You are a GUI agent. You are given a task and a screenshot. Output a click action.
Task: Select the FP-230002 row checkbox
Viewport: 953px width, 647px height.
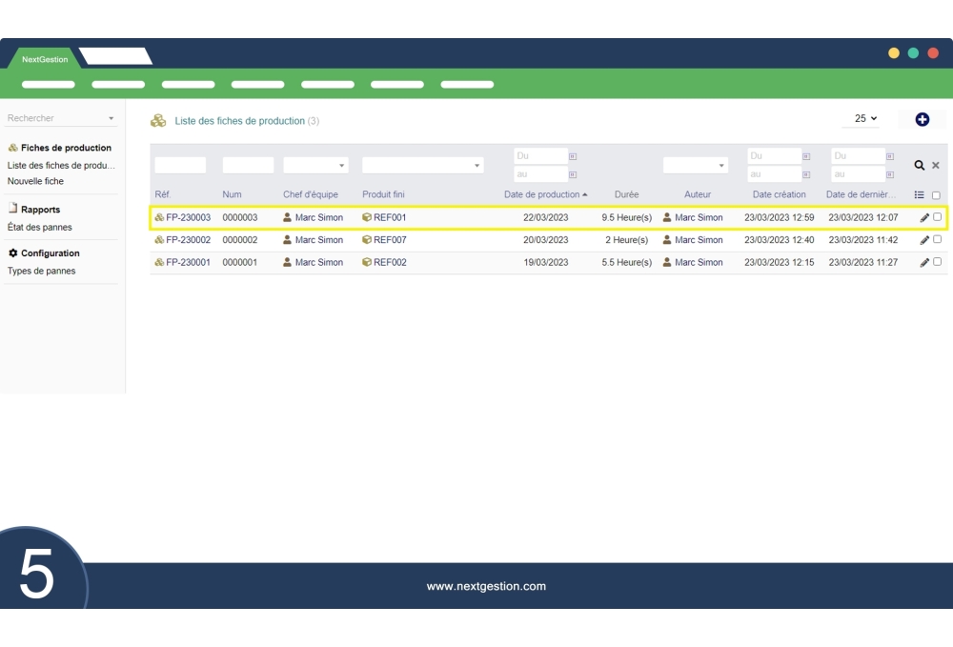(937, 239)
